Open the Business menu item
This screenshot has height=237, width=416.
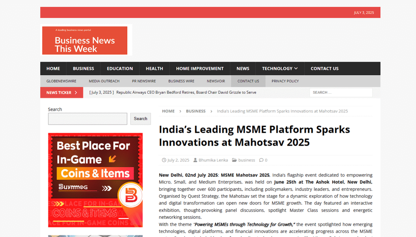point(83,69)
